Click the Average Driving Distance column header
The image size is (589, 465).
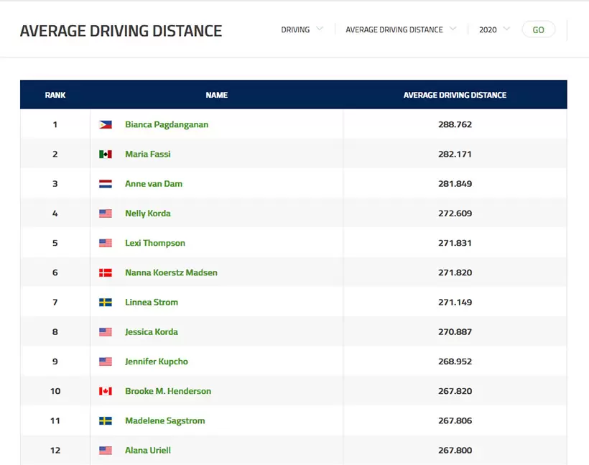[x=455, y=95]
